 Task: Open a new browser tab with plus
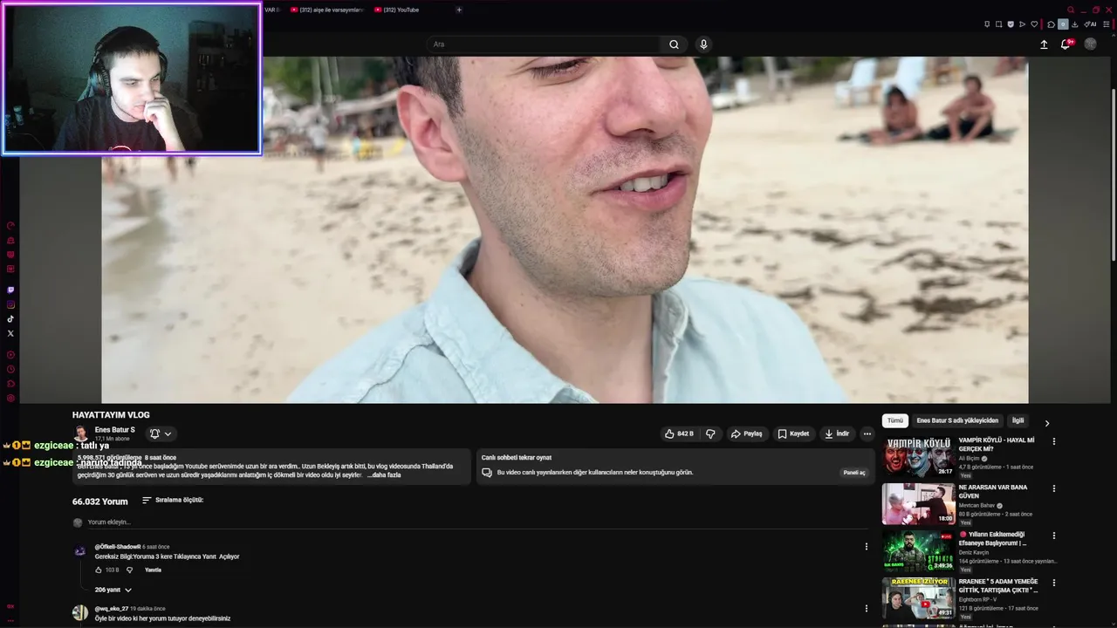click(x=459, y=10)
